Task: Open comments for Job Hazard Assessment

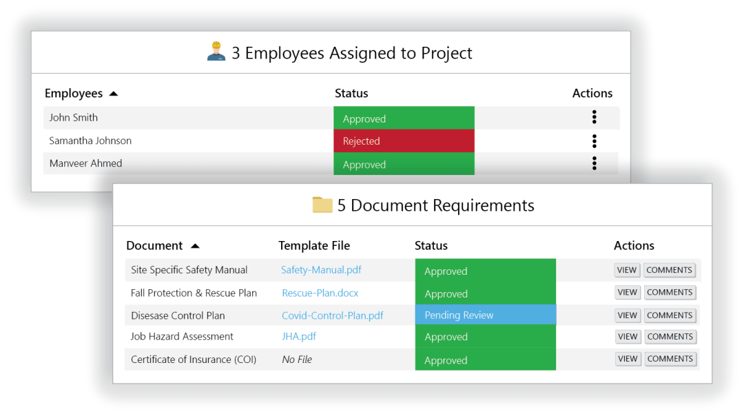Action: (x=669, y=337)
